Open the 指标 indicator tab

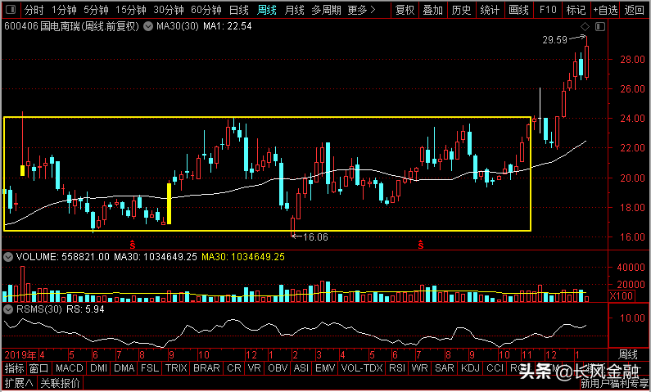15,368
